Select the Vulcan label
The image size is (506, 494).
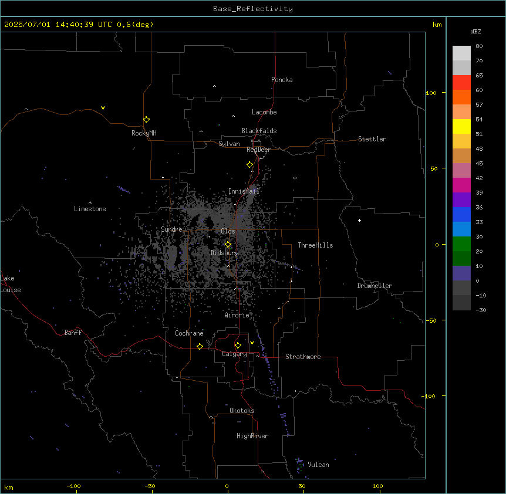pyautogui.click(x=318, y=465)
